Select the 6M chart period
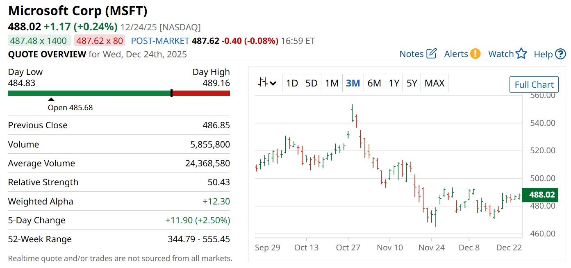This screenshot has height=268, width=571. click(374, 83)
